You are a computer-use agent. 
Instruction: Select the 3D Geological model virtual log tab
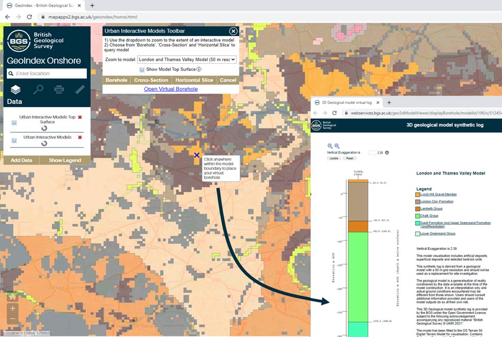[x=346, y=102]
